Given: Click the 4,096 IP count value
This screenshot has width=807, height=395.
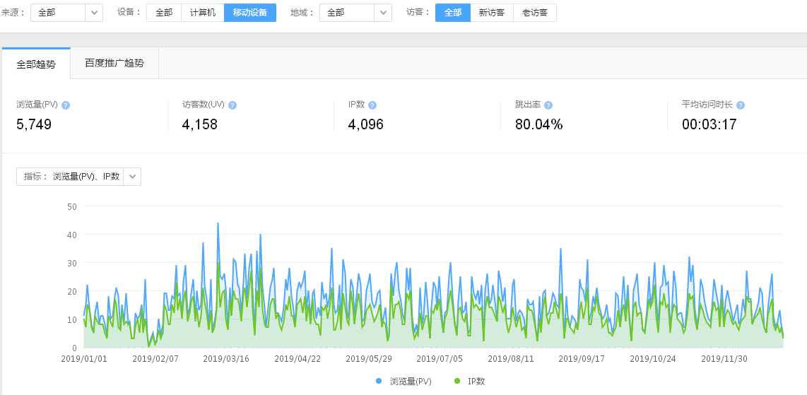Looking at the screenshot, I should click(x=366, y=124).
